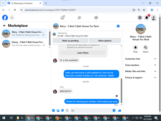Open the Mery 3 Bed 2 Bath conversation
The image size is (161, 121).
point(24,34)
